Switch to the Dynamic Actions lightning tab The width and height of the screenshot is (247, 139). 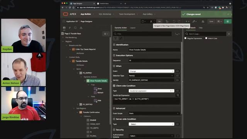(69, 28)
